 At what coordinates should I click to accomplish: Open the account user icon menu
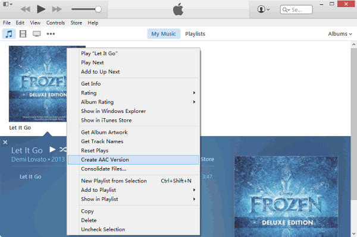pos(264,10)
